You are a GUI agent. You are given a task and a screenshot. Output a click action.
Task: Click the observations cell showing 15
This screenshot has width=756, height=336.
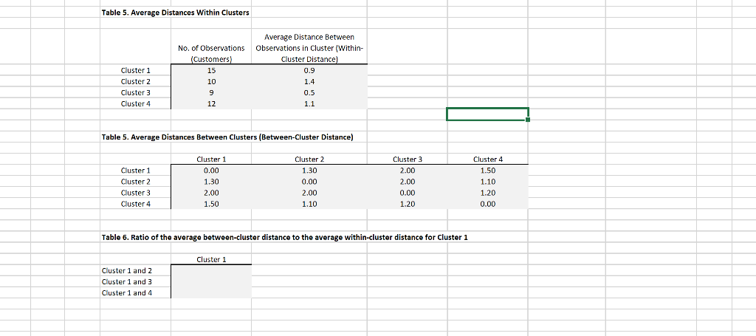coord(211,70)
